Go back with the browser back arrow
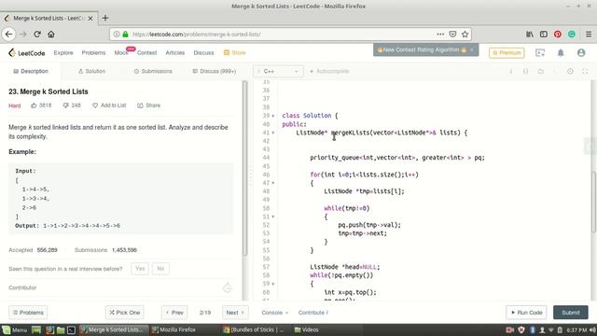Screen dimensions: 597x336 tap(8, 35)
